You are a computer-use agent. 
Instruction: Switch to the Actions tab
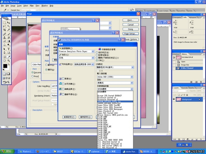176,54
